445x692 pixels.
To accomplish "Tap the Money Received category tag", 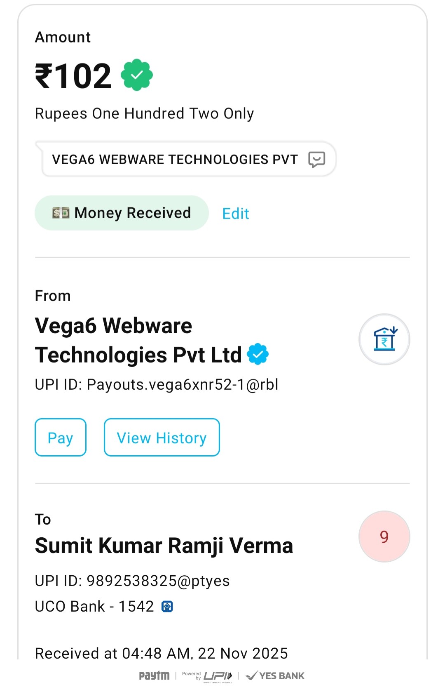I will 122,213.
